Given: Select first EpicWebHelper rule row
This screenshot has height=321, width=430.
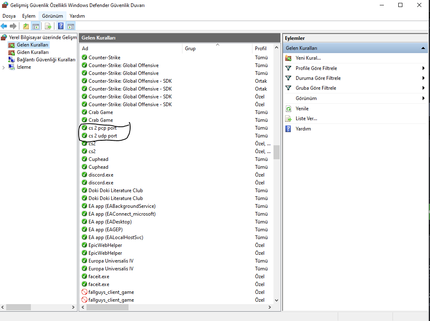Looking at the screenshot, I should point(177,245).
